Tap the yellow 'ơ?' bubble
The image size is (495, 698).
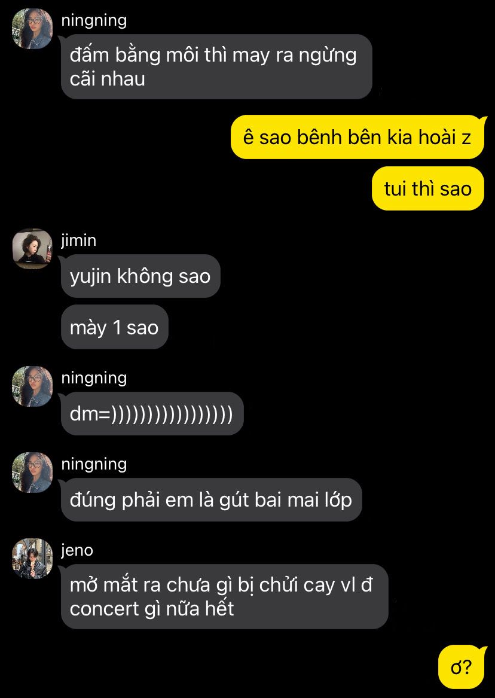click(x=461, y=667)
